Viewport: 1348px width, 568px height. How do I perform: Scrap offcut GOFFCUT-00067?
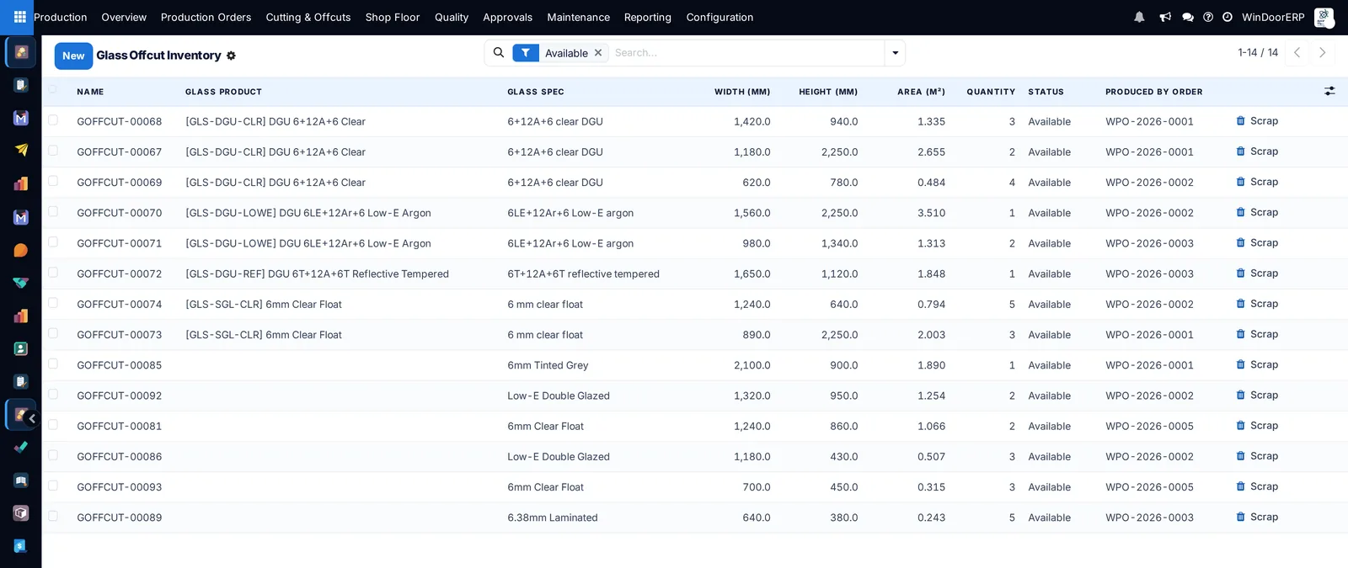(x=1257, y=151)
